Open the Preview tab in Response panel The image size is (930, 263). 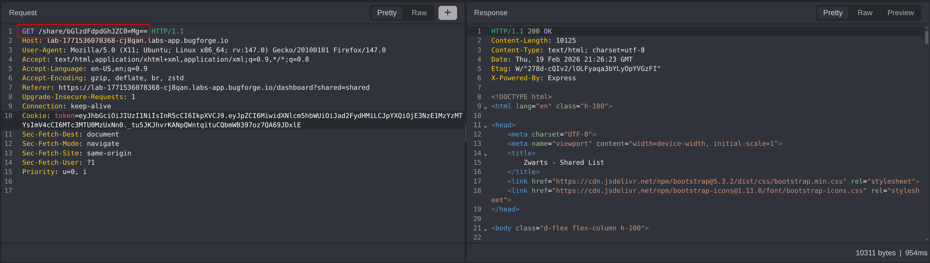tap(900, 12)
